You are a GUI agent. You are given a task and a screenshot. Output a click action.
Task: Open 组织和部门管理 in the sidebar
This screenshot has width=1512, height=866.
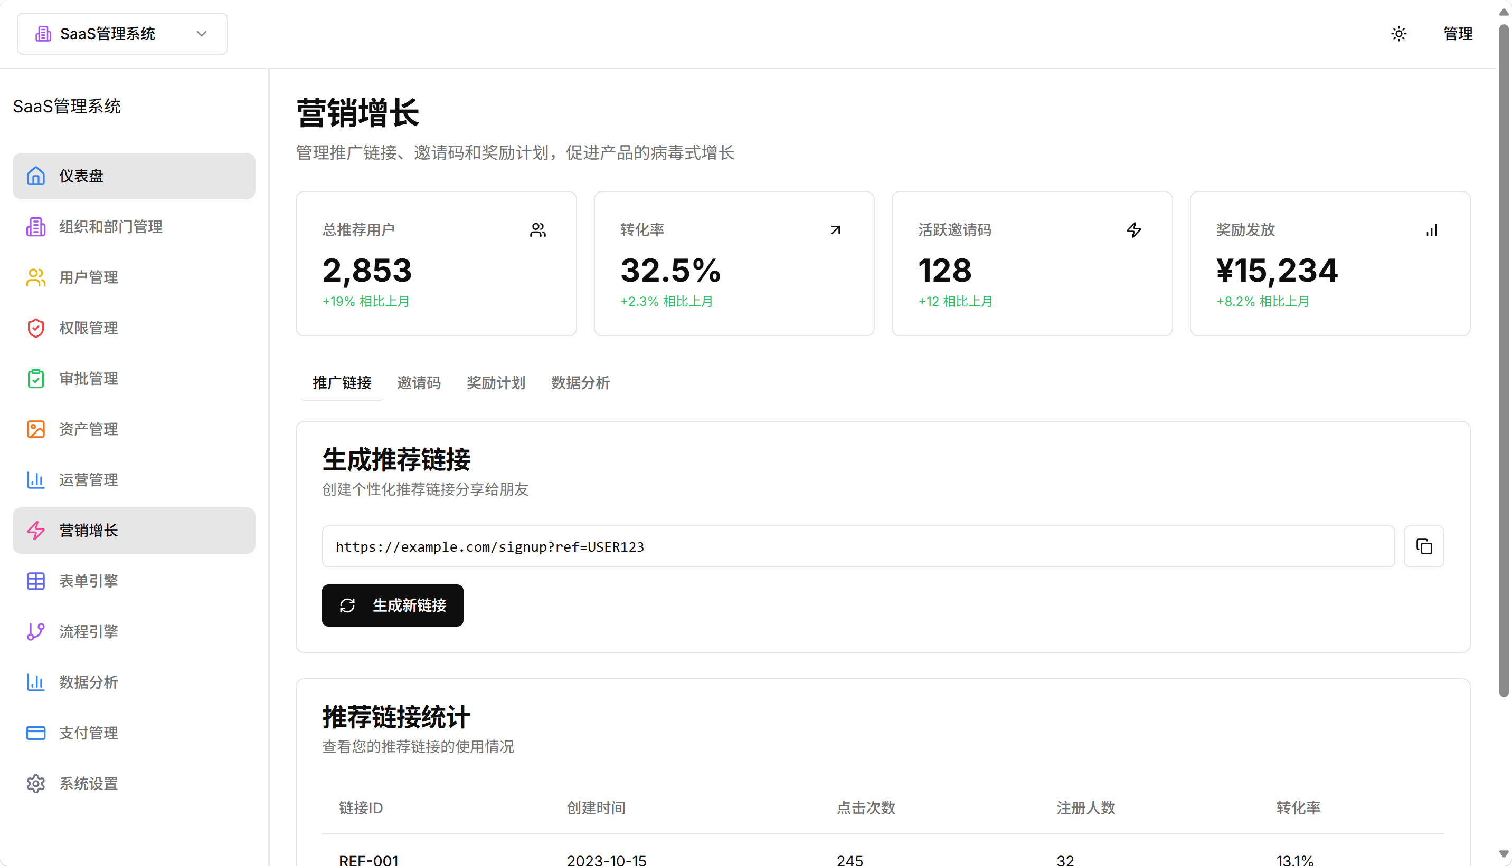pyautogui.click(x=134, y=227)
